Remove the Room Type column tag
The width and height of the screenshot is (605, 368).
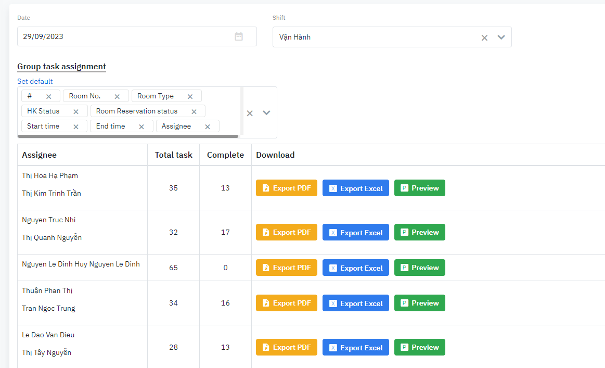pyautogui.click(x=190, y=96)
